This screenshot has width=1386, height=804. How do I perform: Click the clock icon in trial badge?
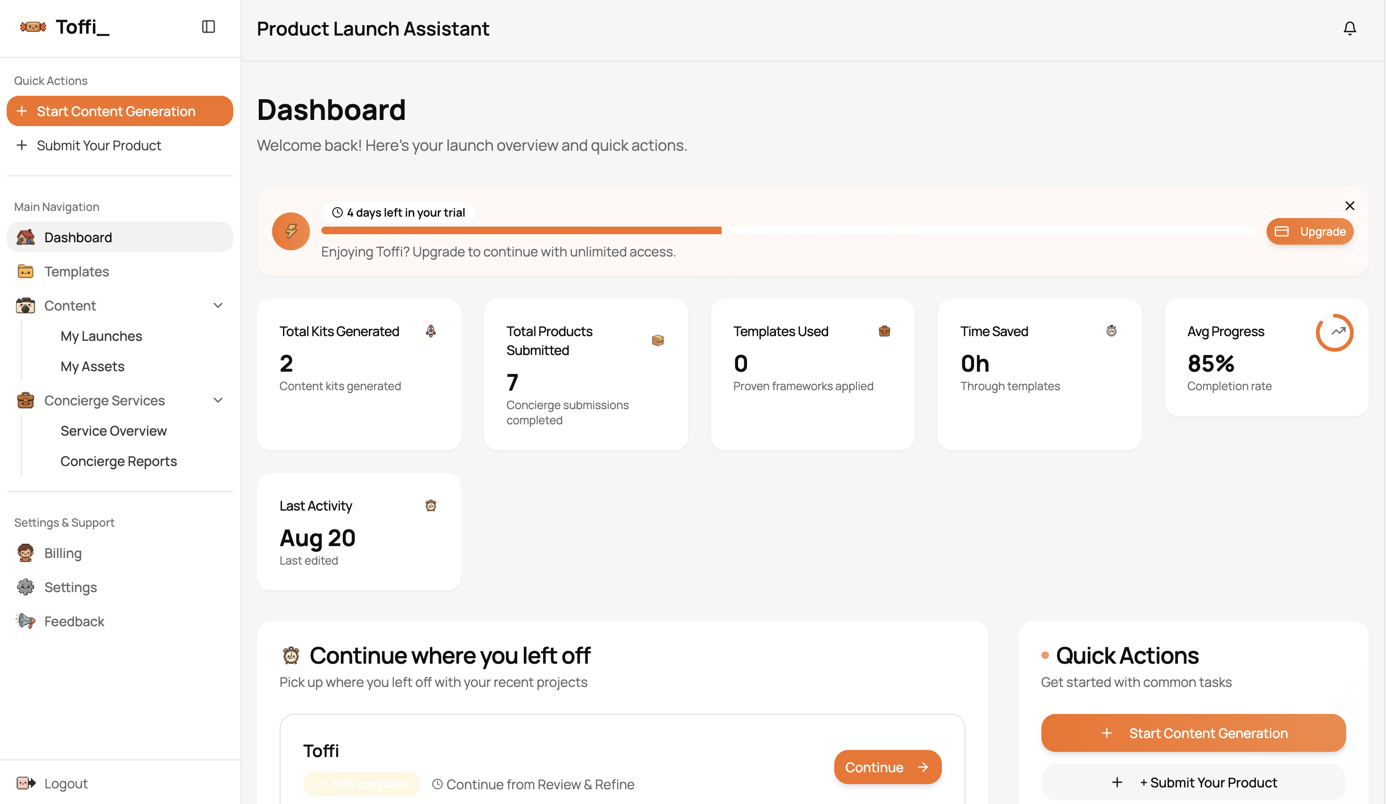pyautogui.click(x=337, y=212)
